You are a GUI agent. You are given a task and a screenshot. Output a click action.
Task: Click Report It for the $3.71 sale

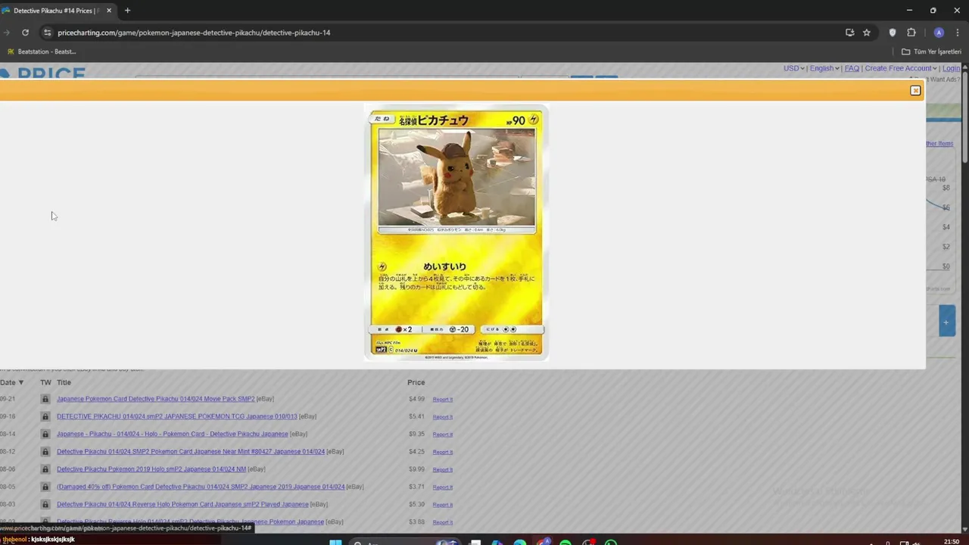point(443,487)
